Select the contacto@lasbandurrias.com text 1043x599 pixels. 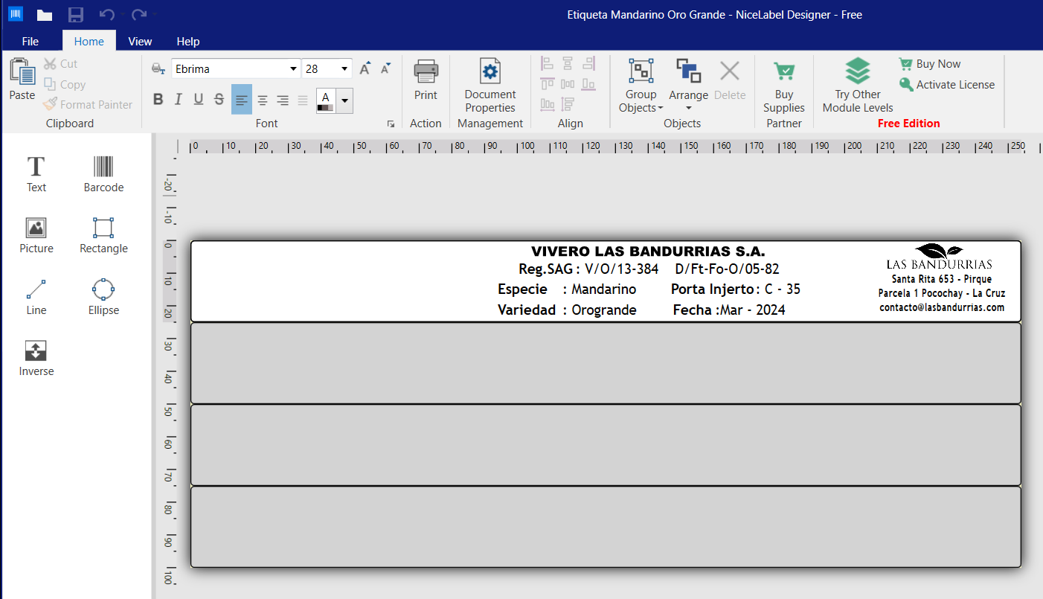coord(942,307)
